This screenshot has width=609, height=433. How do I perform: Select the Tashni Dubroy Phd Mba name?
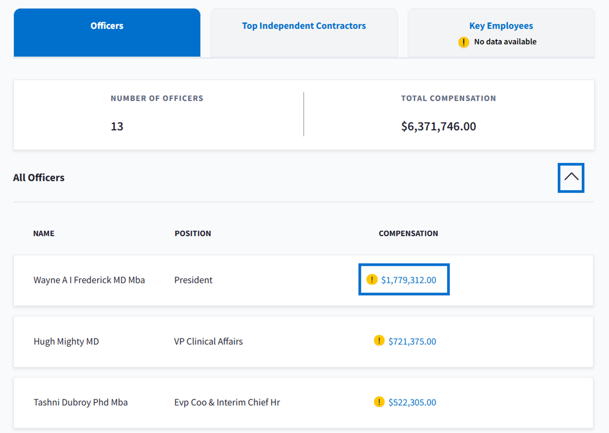coord(81,402)
